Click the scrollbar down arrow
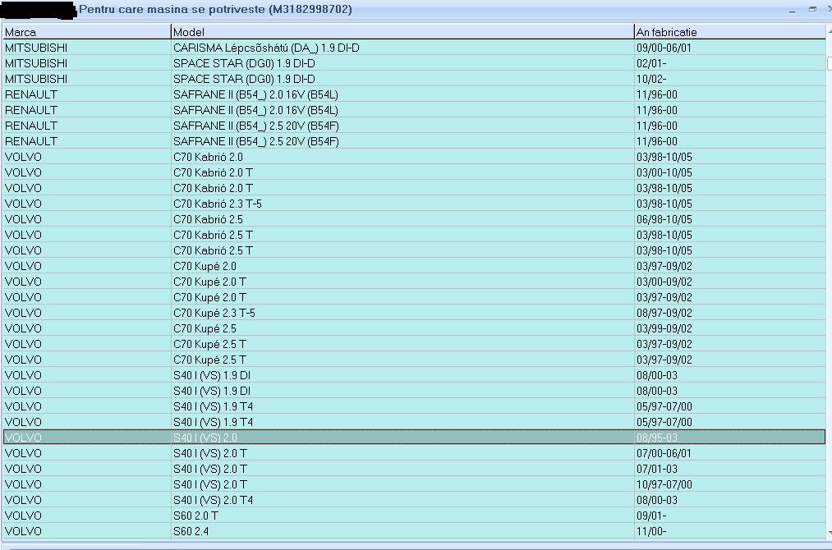 click(x=829, y=533)
